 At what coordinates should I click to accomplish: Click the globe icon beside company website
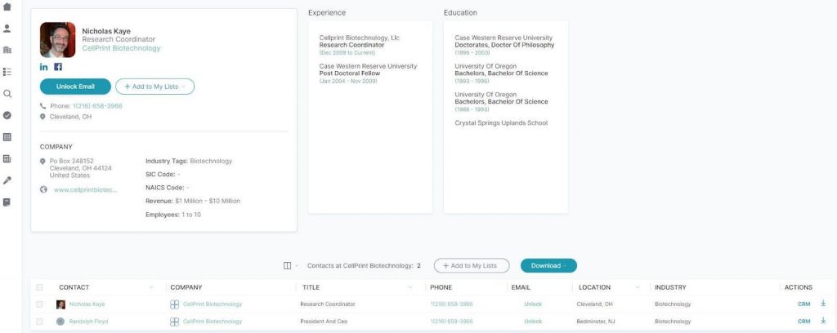tap(43, 189)
